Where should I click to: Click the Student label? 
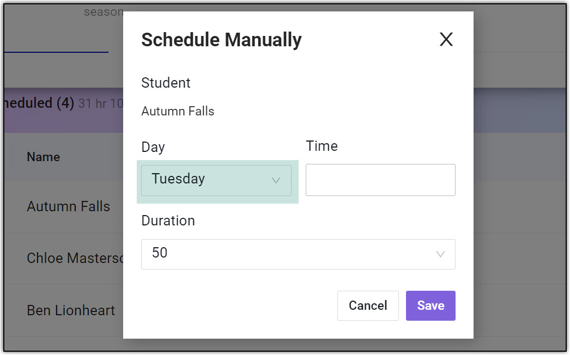tap(166, 83)
